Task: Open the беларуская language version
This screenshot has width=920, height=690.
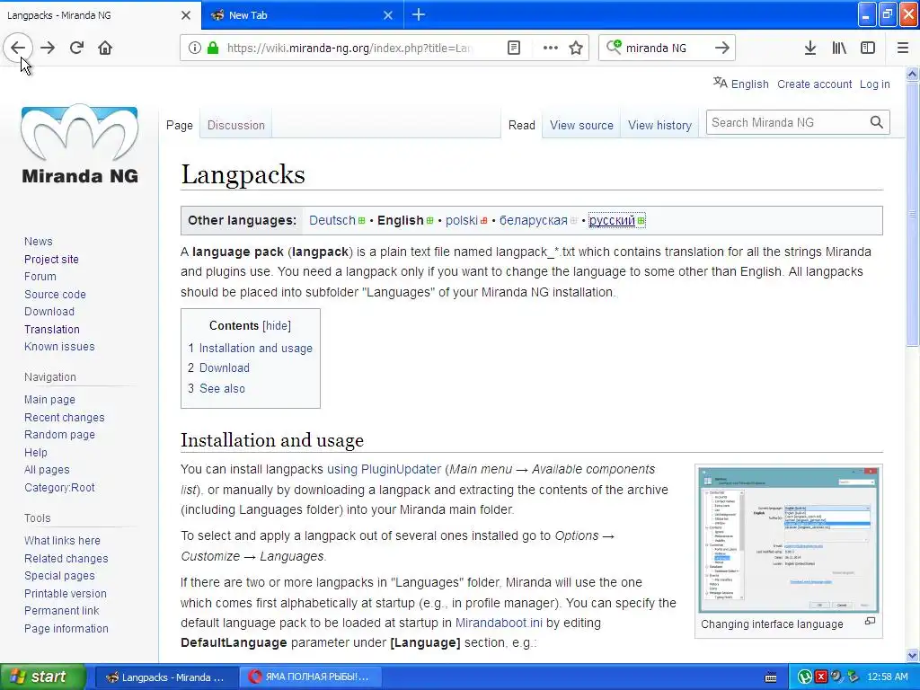Action: click(x=534, y=220)
